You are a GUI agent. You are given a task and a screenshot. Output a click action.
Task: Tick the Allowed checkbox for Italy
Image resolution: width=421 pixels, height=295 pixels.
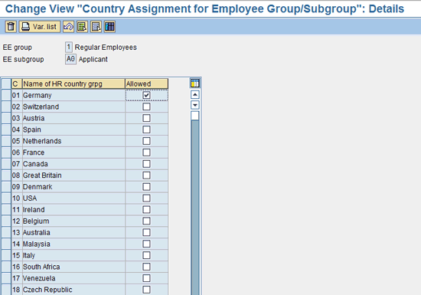[x=146, y=255]
